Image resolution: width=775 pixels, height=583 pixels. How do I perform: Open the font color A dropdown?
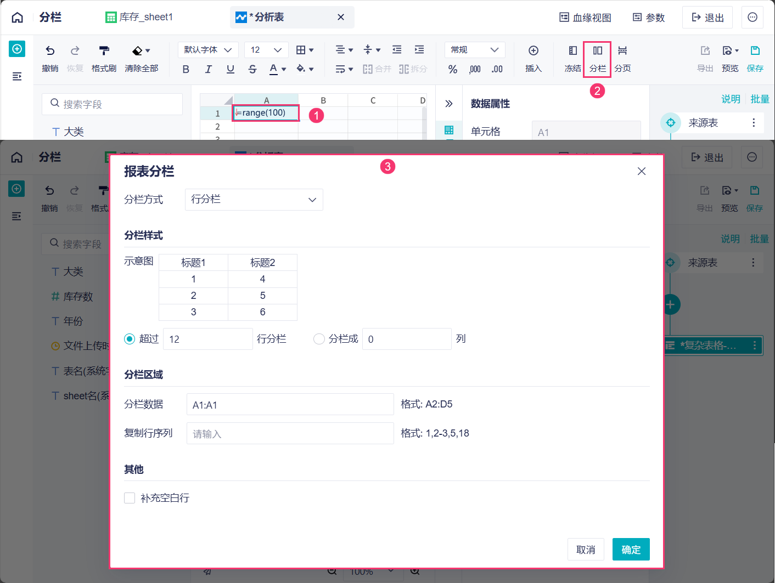278,69
